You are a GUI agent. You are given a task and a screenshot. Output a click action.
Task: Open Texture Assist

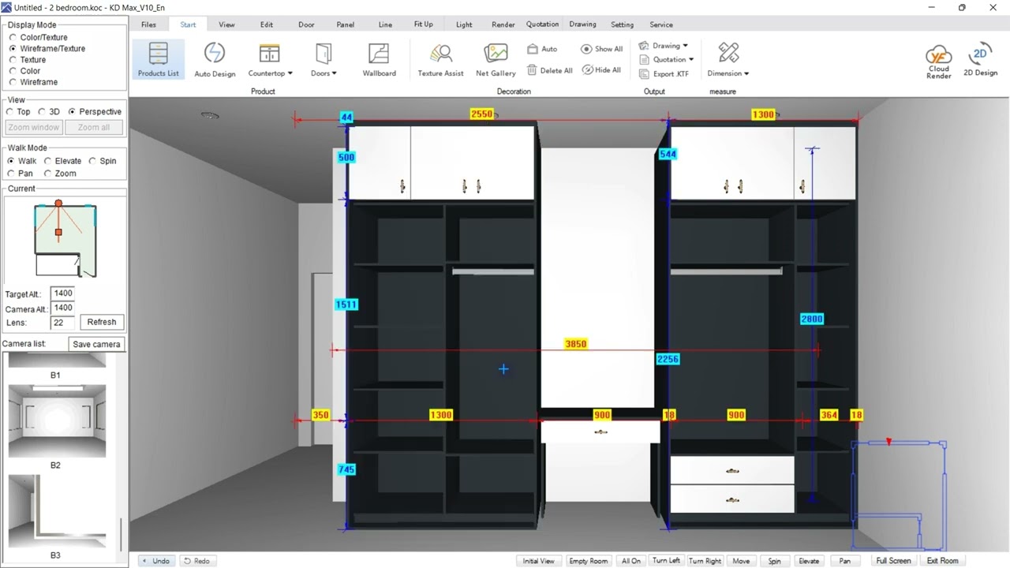pos(440,59)
